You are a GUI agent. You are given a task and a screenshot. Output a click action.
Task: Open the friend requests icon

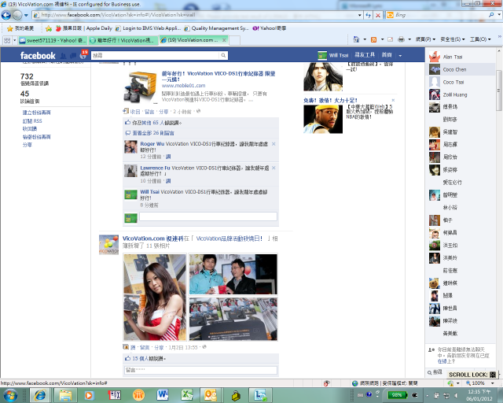click(x=64, y=56)
